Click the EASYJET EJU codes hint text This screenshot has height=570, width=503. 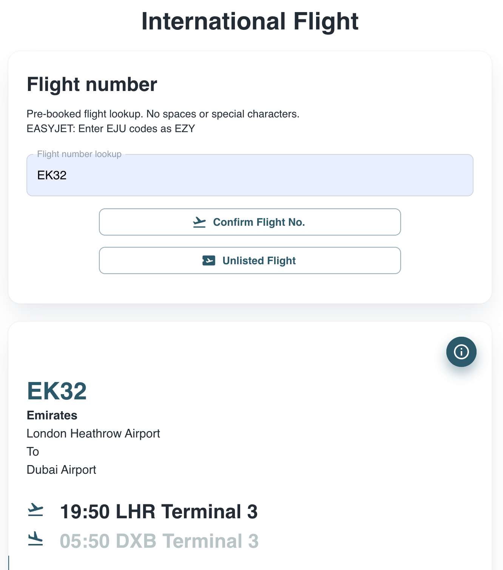(111, 129)
